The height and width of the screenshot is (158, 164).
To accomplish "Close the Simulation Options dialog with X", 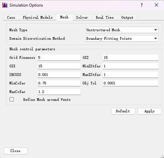I will (x=156, y=5).
